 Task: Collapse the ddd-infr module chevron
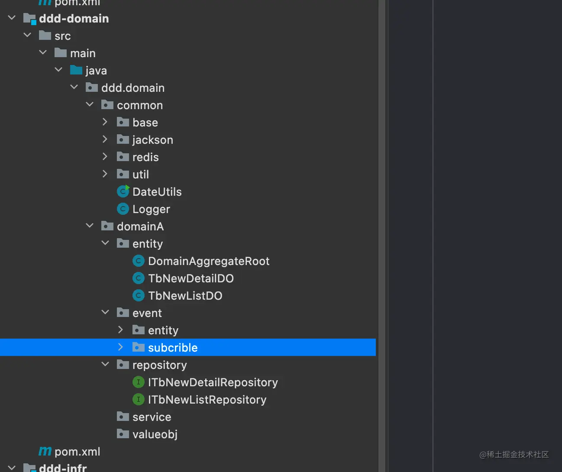point(12,468)
